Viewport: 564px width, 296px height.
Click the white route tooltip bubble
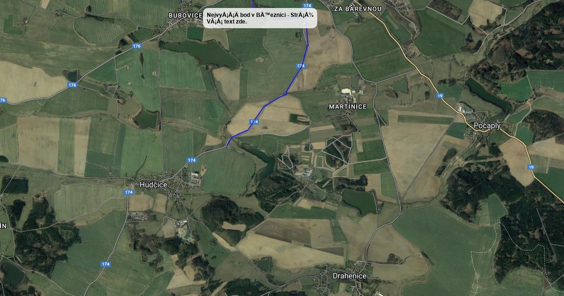(260, 18)
